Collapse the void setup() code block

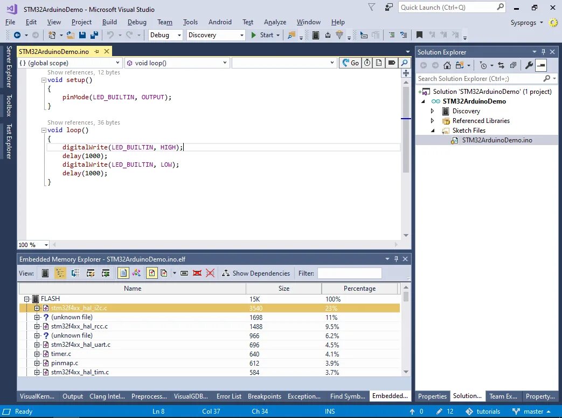[44, 80]
